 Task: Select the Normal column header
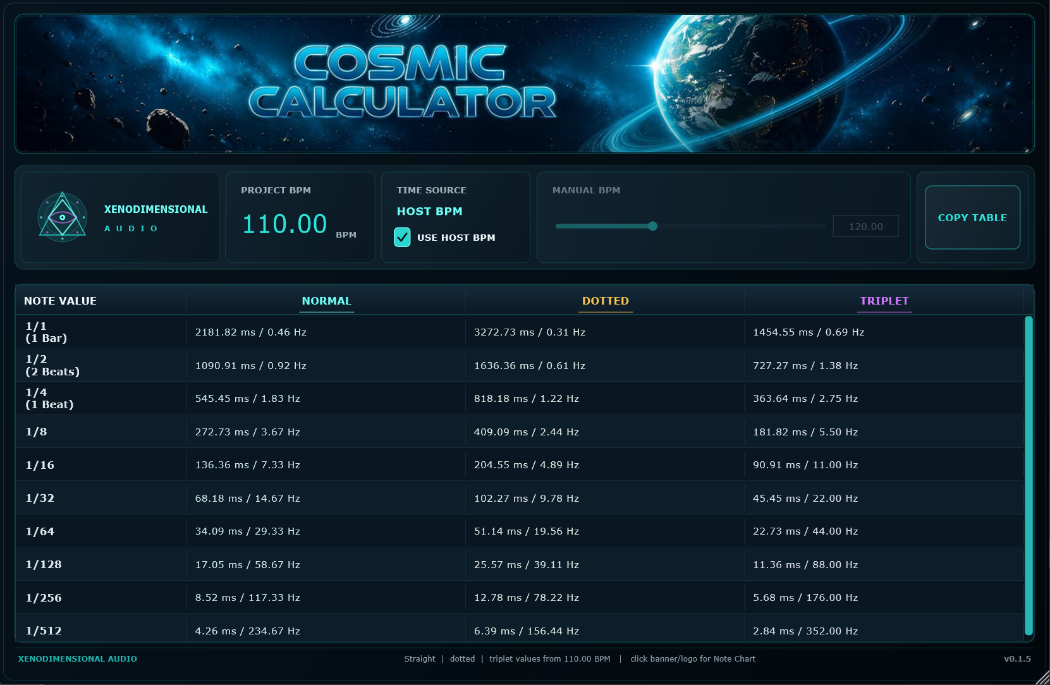pos(326,301)
